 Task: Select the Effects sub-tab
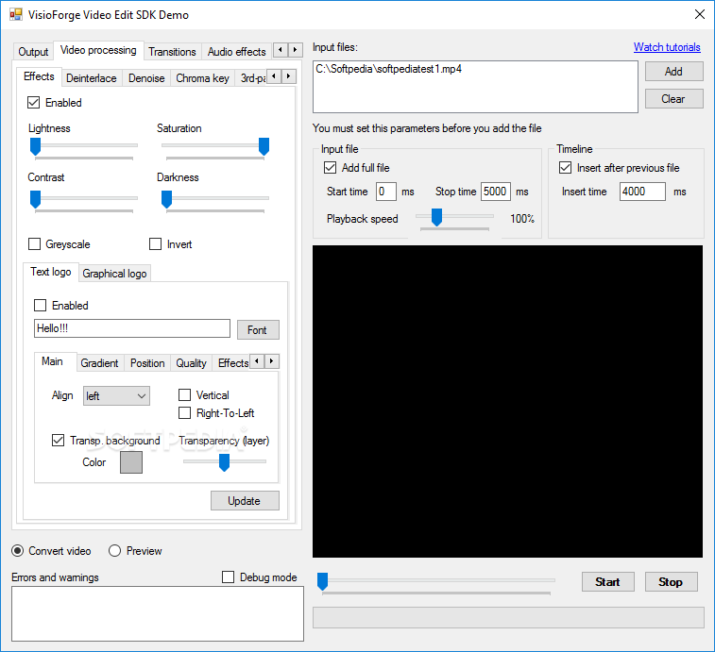click(x=39, y=76)
